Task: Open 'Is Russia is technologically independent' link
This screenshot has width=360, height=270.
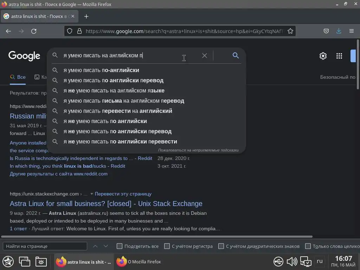Action: pyautogui.click(x=81, y=158)
